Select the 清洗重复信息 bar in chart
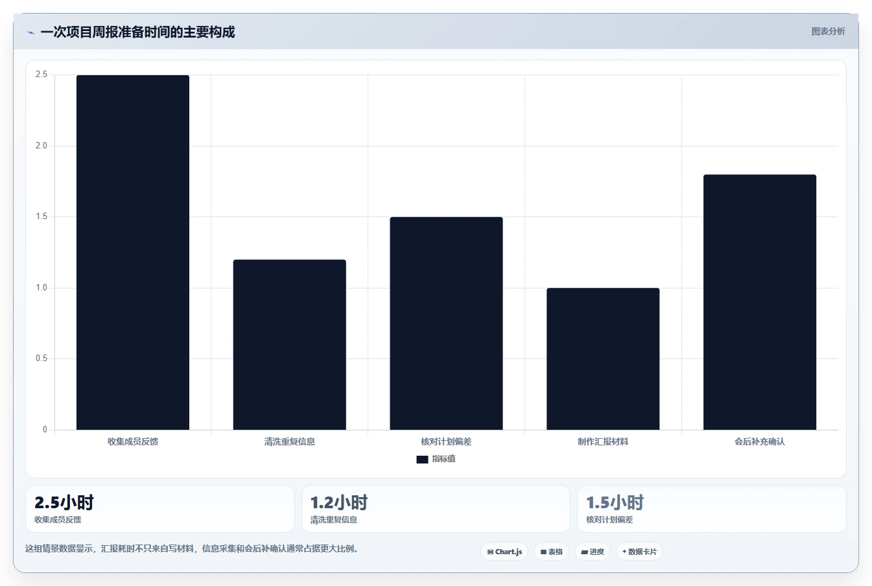The height and width of the screenshot is (586, 872). tap(290, 345)
